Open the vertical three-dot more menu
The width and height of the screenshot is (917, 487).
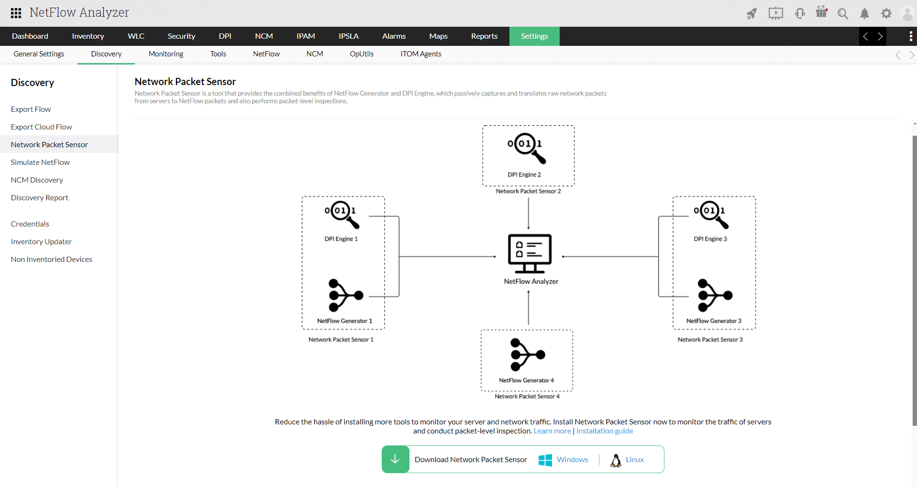pyautogui.click(x=911, y=36)
